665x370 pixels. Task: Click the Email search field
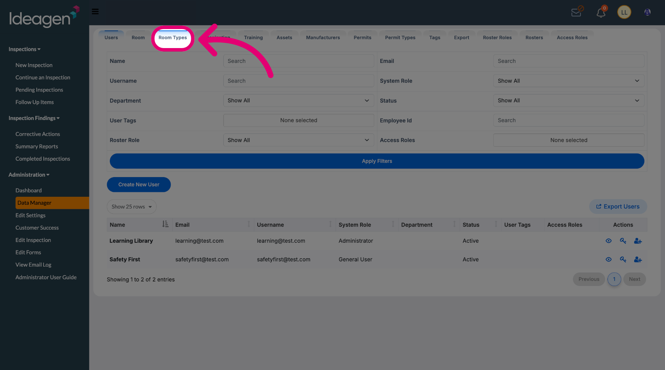[x=569, y=61]
